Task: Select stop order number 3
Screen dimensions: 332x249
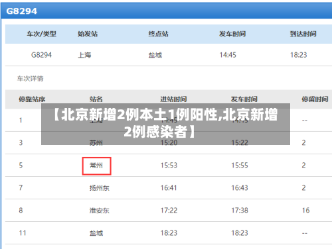Action: pos(21,142)
